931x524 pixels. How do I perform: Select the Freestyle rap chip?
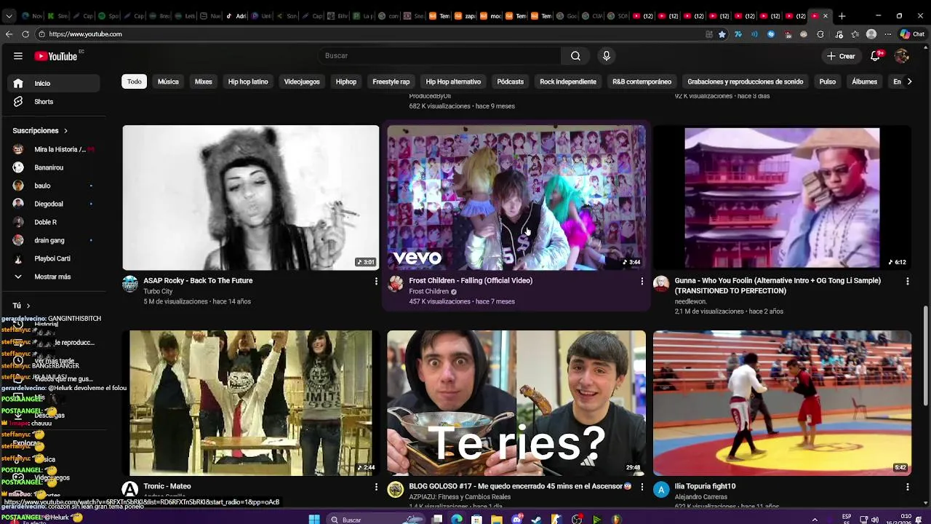(391, 82)
